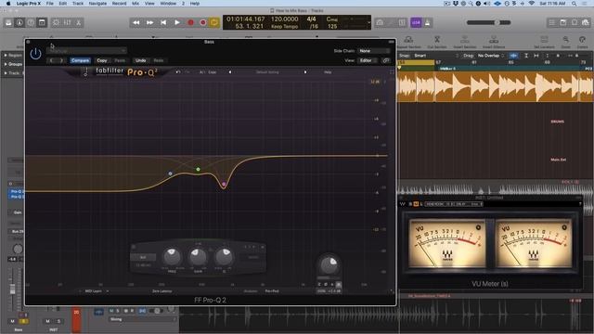Open List Editors button
Image resolution: width=594 pixels, height=334 pixels.
pos(552,22)
